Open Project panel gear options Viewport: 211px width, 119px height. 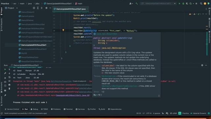pyautogui.click(x=46, y=8)
